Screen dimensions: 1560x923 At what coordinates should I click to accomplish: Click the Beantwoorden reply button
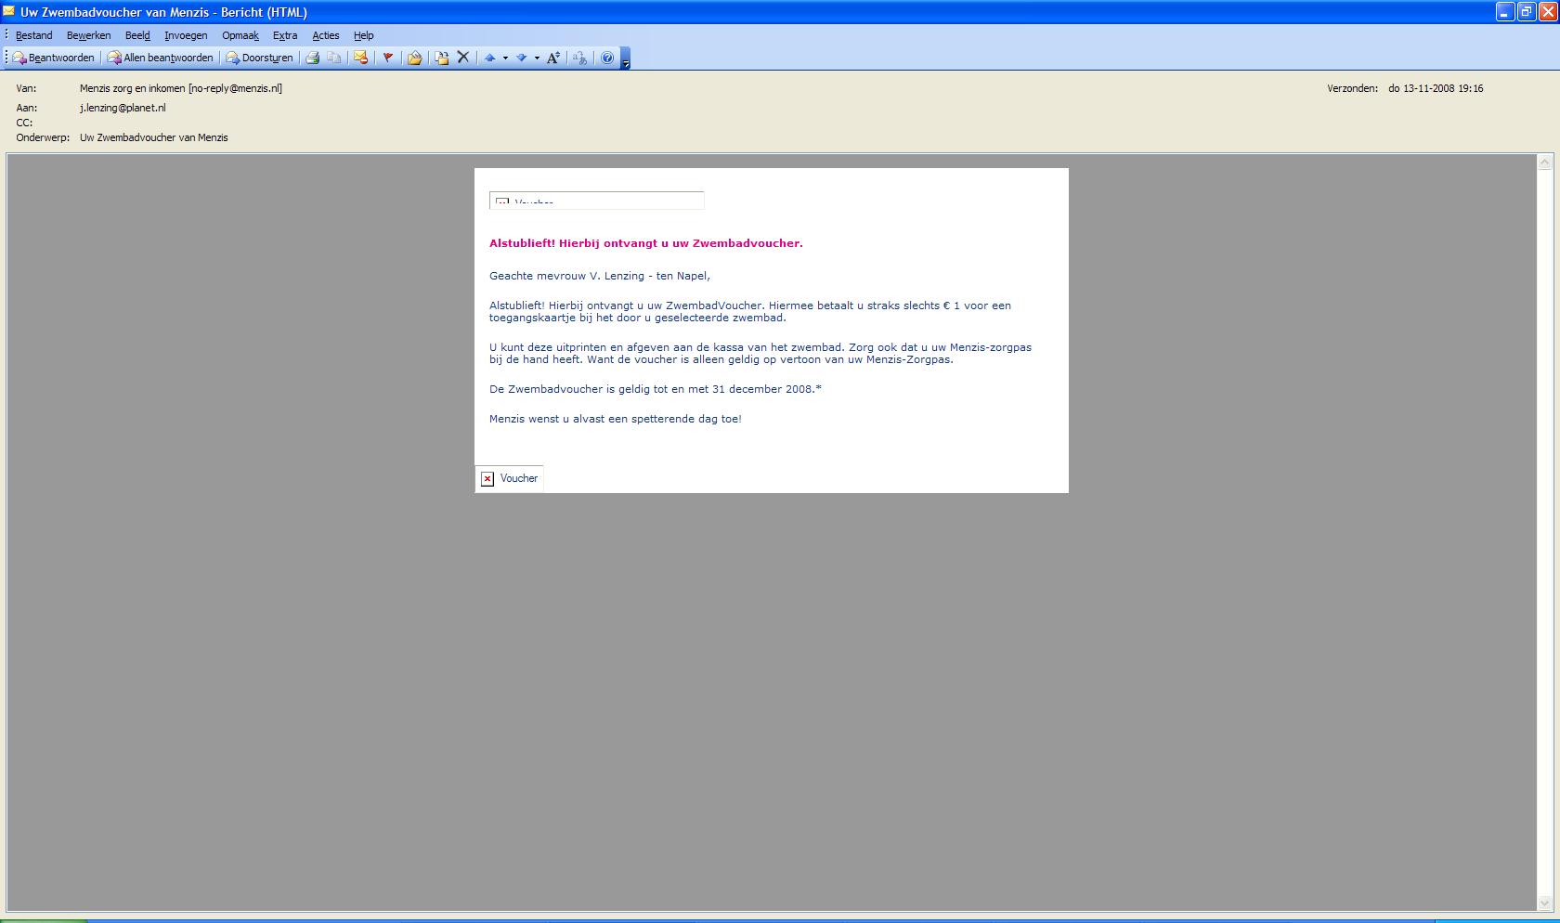[x=53, y=58]
